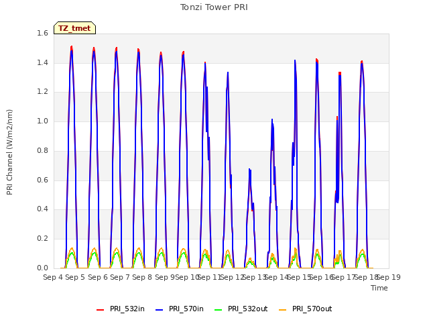Screen dimensions: 429x322
Task: Click the Sep 6 x-axis label
Action: [x=98, y=277]
